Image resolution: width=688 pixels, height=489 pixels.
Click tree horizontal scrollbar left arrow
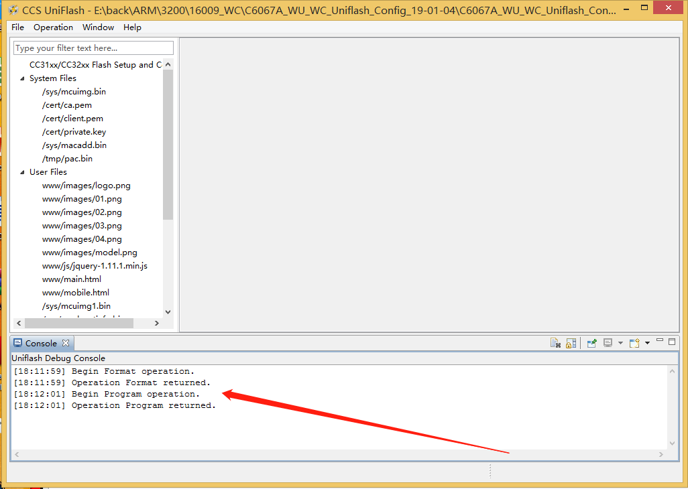[18, 323]
